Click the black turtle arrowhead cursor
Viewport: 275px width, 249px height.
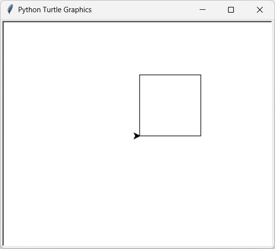click(x=137, y=136)
